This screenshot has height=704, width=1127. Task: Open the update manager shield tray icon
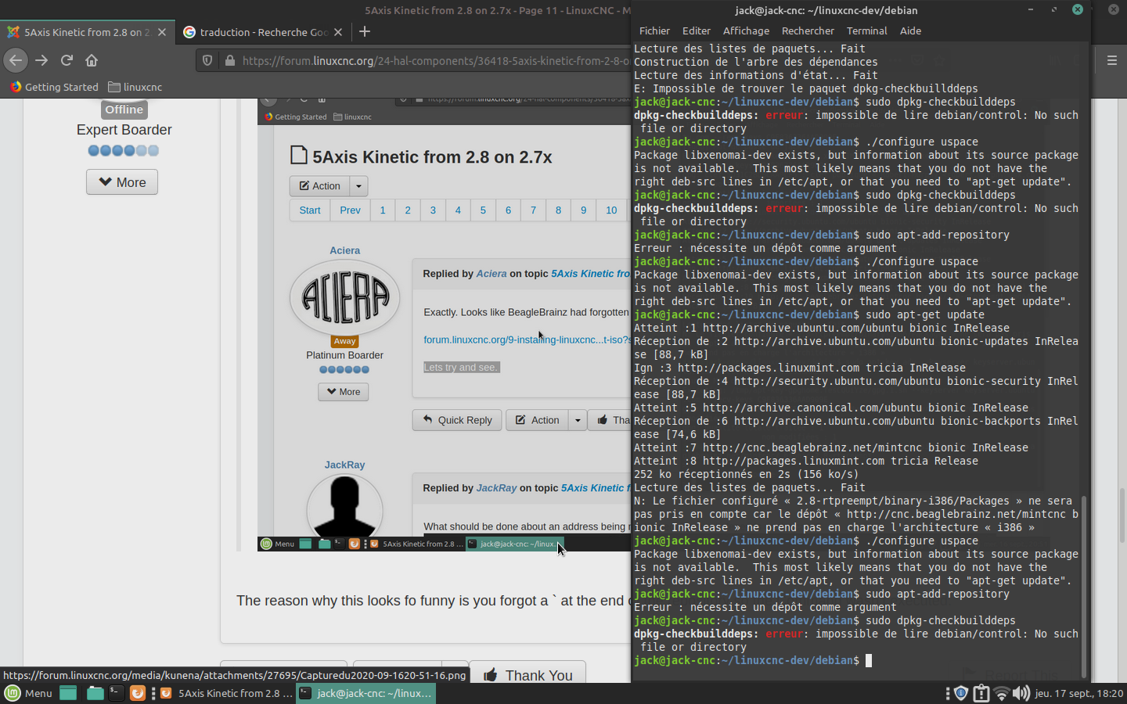click(x=961, y=693)
